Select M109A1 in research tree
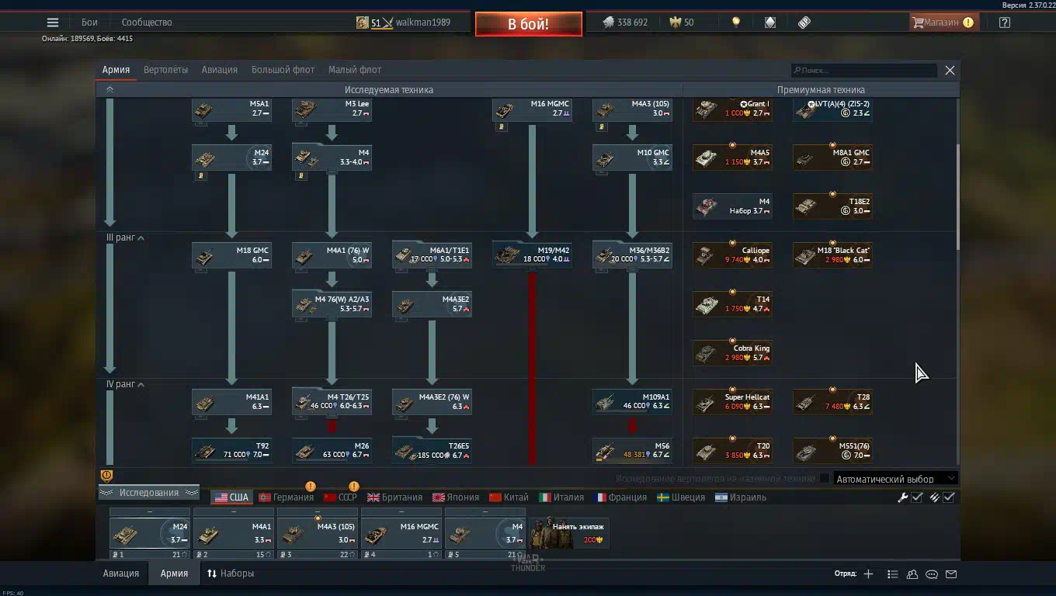This screenshot has height=596, width=1056. [x=632, y=402]
